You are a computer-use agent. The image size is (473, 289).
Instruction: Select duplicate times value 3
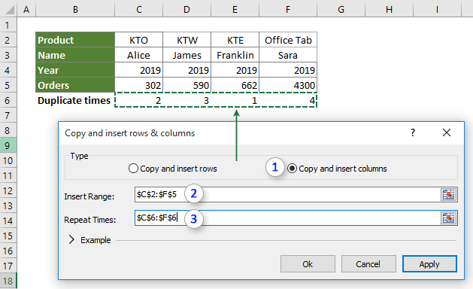186,100
